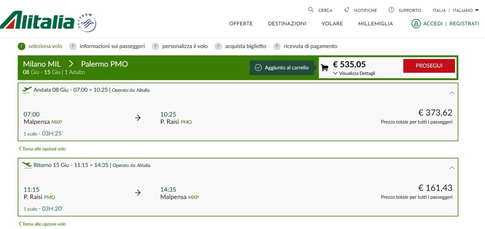
Task: Click the Notifiche rocket icon
Action: tap(347, 10)
